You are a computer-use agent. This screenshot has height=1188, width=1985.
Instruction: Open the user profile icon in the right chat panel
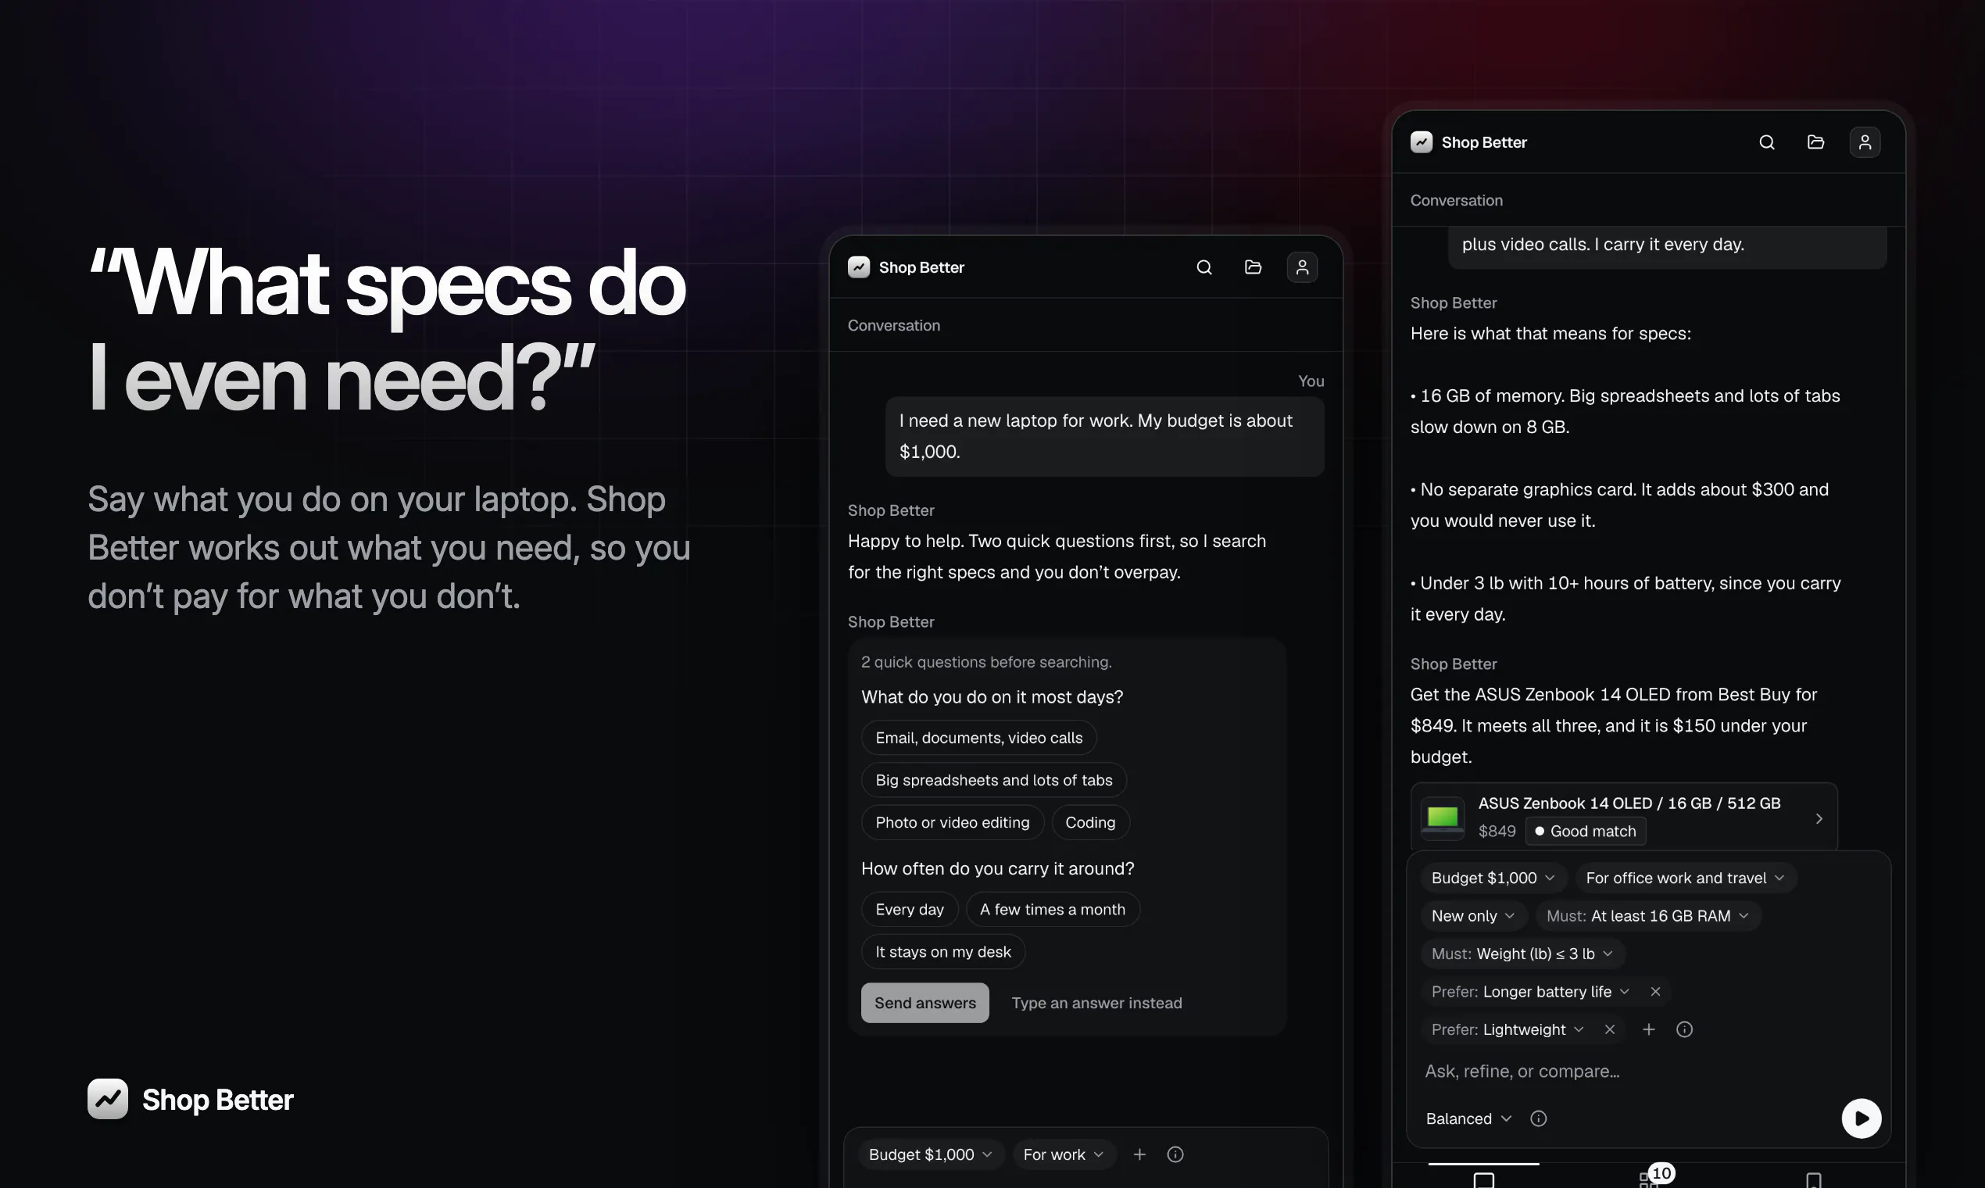(x=1865, y=142)
